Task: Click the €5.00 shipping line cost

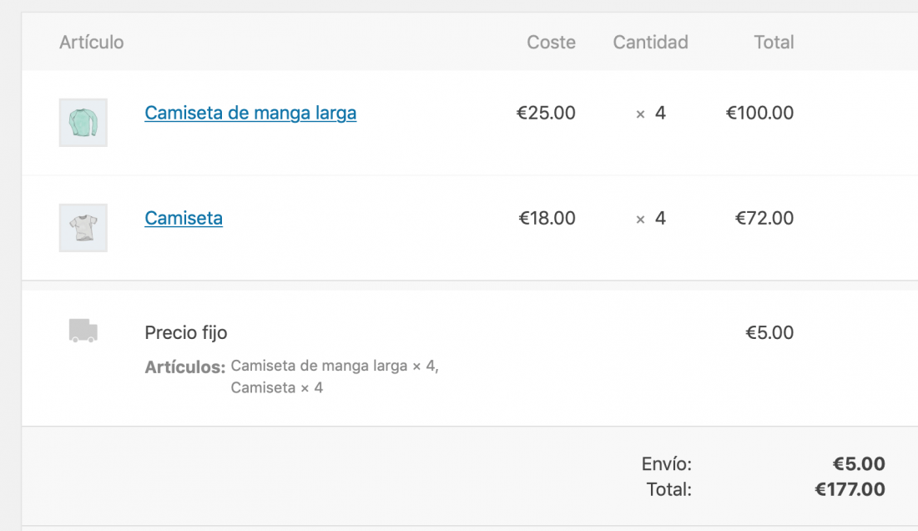Action: pos(769,332)
